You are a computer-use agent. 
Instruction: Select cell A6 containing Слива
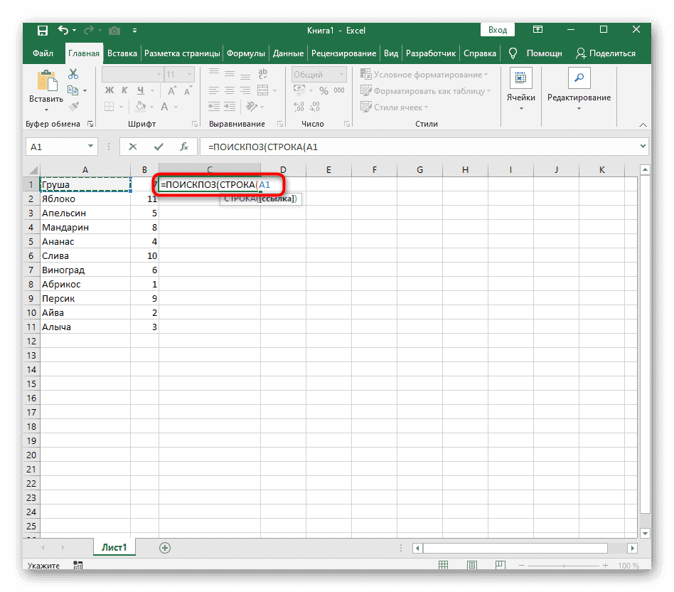[85, 255]
